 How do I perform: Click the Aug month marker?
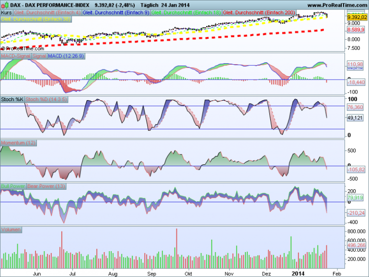pos(113,274)
